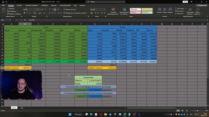209x117 pixels.
Task: Select the Лист1 sheet tab
Action: [x=14, y=108]
